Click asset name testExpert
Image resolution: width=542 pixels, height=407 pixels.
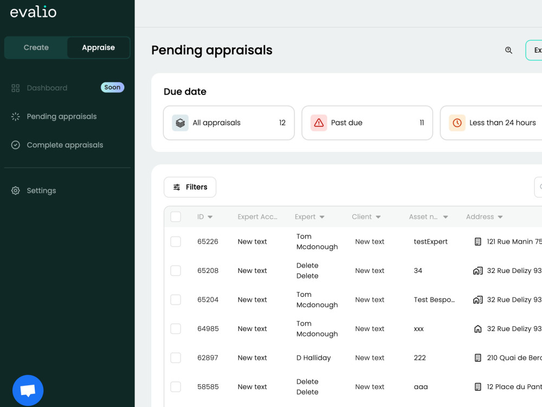tap(431, 241)
